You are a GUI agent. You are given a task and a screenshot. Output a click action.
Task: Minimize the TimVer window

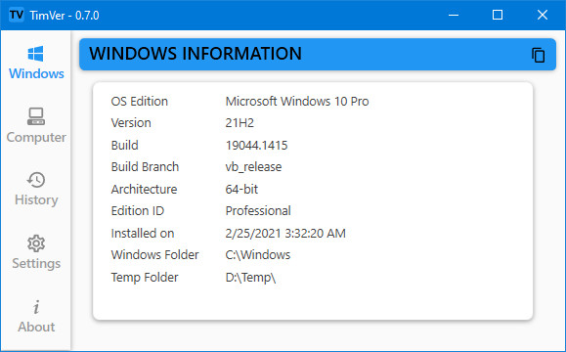point(454,15)
